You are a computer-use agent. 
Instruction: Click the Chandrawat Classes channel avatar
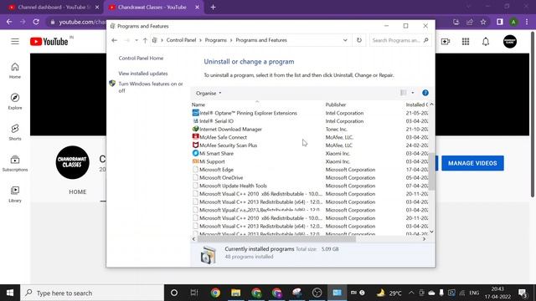73,162
